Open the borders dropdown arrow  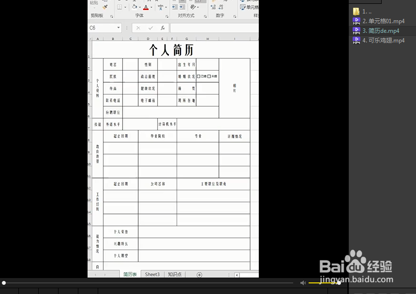[x=125, y=7]
